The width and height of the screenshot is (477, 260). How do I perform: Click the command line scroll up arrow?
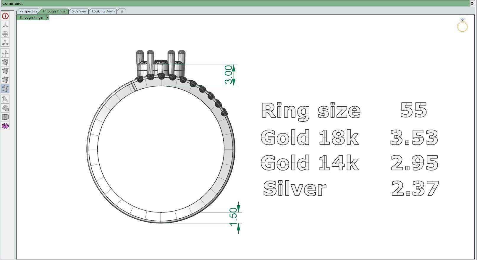tap(472, 2)
